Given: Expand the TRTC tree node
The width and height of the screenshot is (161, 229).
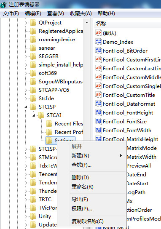Looking at the screenshot, I should (26, 200).
